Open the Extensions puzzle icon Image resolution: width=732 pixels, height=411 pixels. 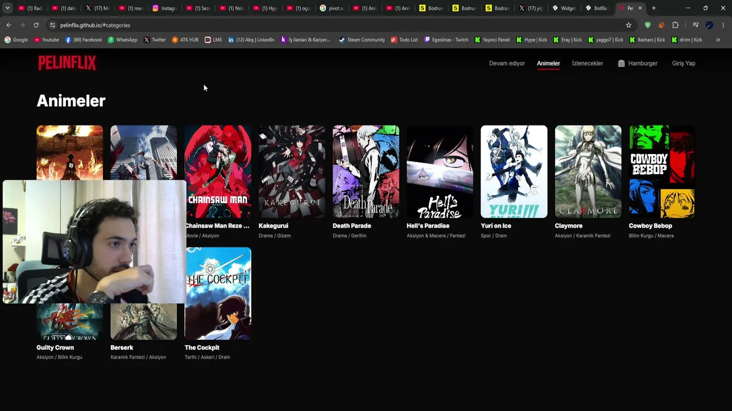click(x=675, y=25)
